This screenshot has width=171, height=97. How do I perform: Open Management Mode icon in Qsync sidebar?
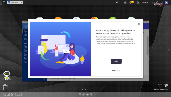point(25,35)
